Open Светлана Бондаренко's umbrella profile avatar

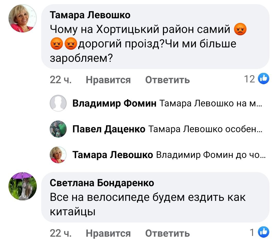click(23, 186)
